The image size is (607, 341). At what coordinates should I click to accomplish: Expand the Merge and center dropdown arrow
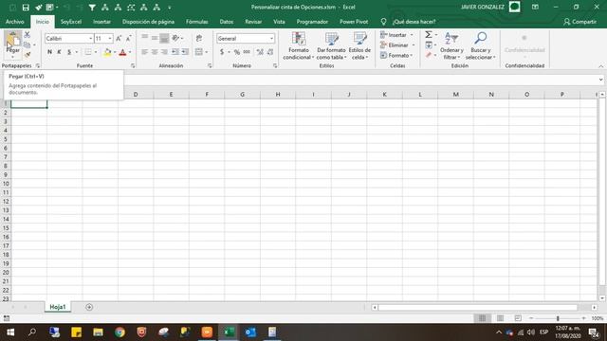coord(207,52)
